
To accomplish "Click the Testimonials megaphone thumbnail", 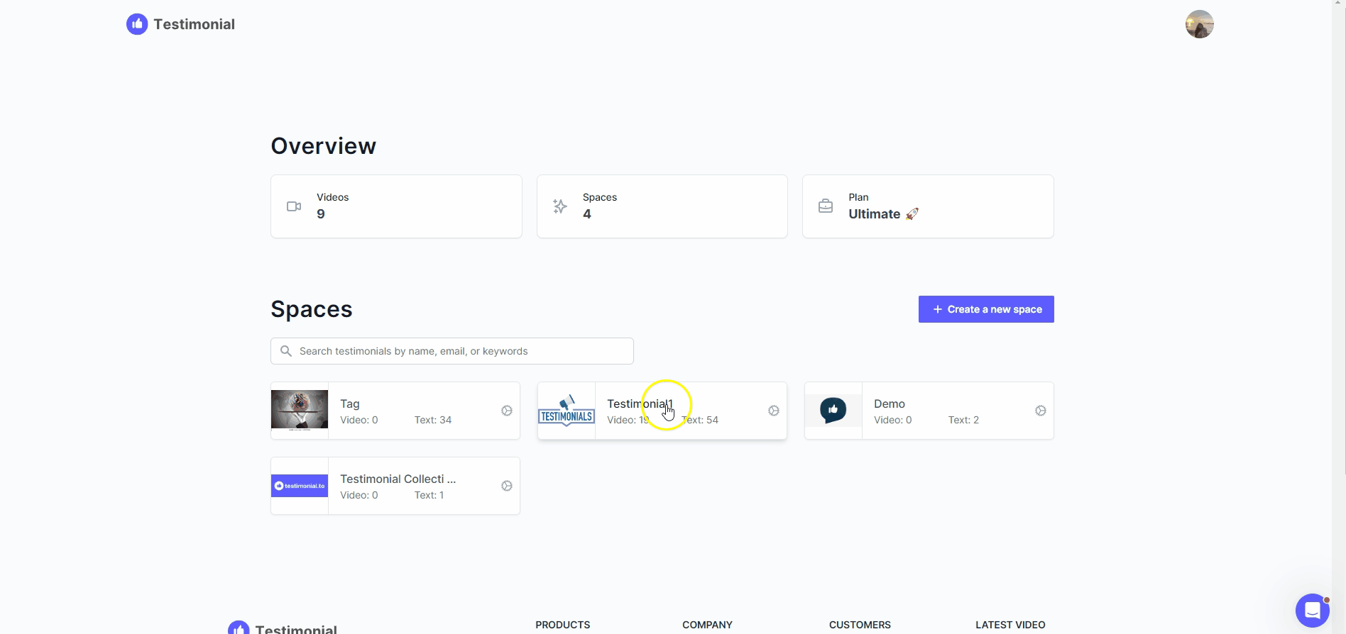I will (567, 411).
